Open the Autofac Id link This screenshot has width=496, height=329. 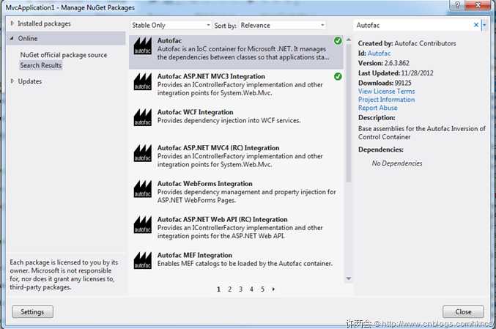(x=379, y=53)
